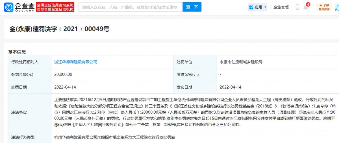Open the mobile phone app icon
The width and height of the screenshot is (339, 143).
click(297, 7)
